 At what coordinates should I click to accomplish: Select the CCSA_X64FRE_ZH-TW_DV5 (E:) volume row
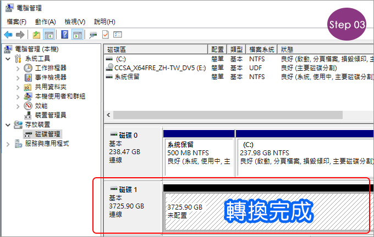coord(239,68)
